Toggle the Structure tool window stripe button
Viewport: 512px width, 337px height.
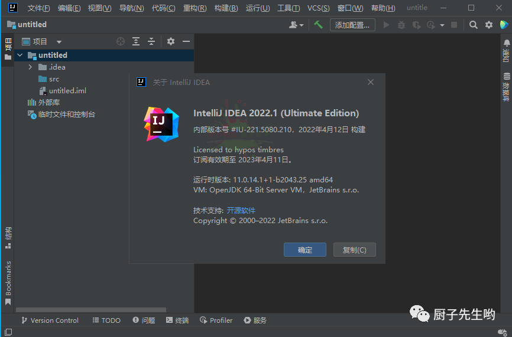click(8, 238)
